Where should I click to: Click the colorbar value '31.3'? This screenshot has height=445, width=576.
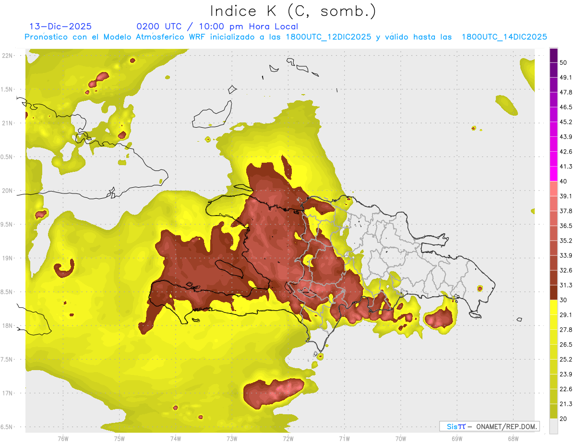click(566, 285)
